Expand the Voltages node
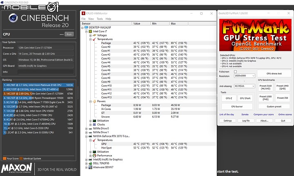This screenshot has width=294, height=176. (90, 36)
